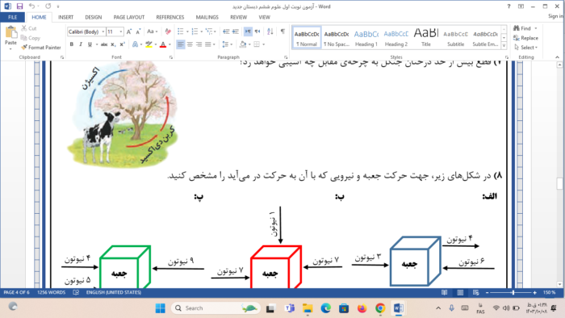Open the font color dropdown arrow
This screenshot has width=565, height=318.
point(169,44)
